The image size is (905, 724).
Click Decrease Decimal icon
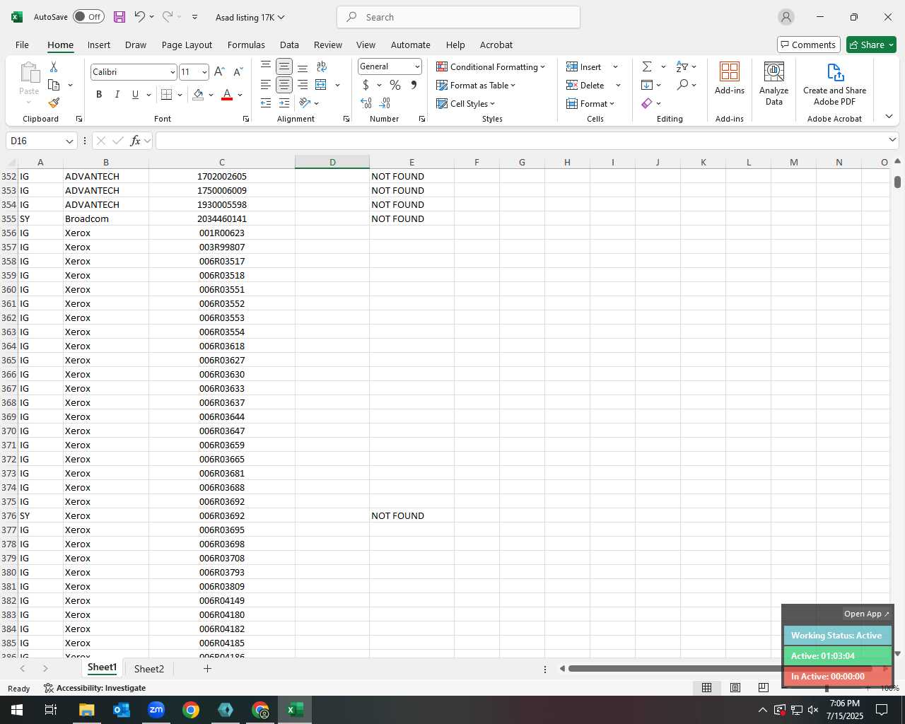click(385, 103)
